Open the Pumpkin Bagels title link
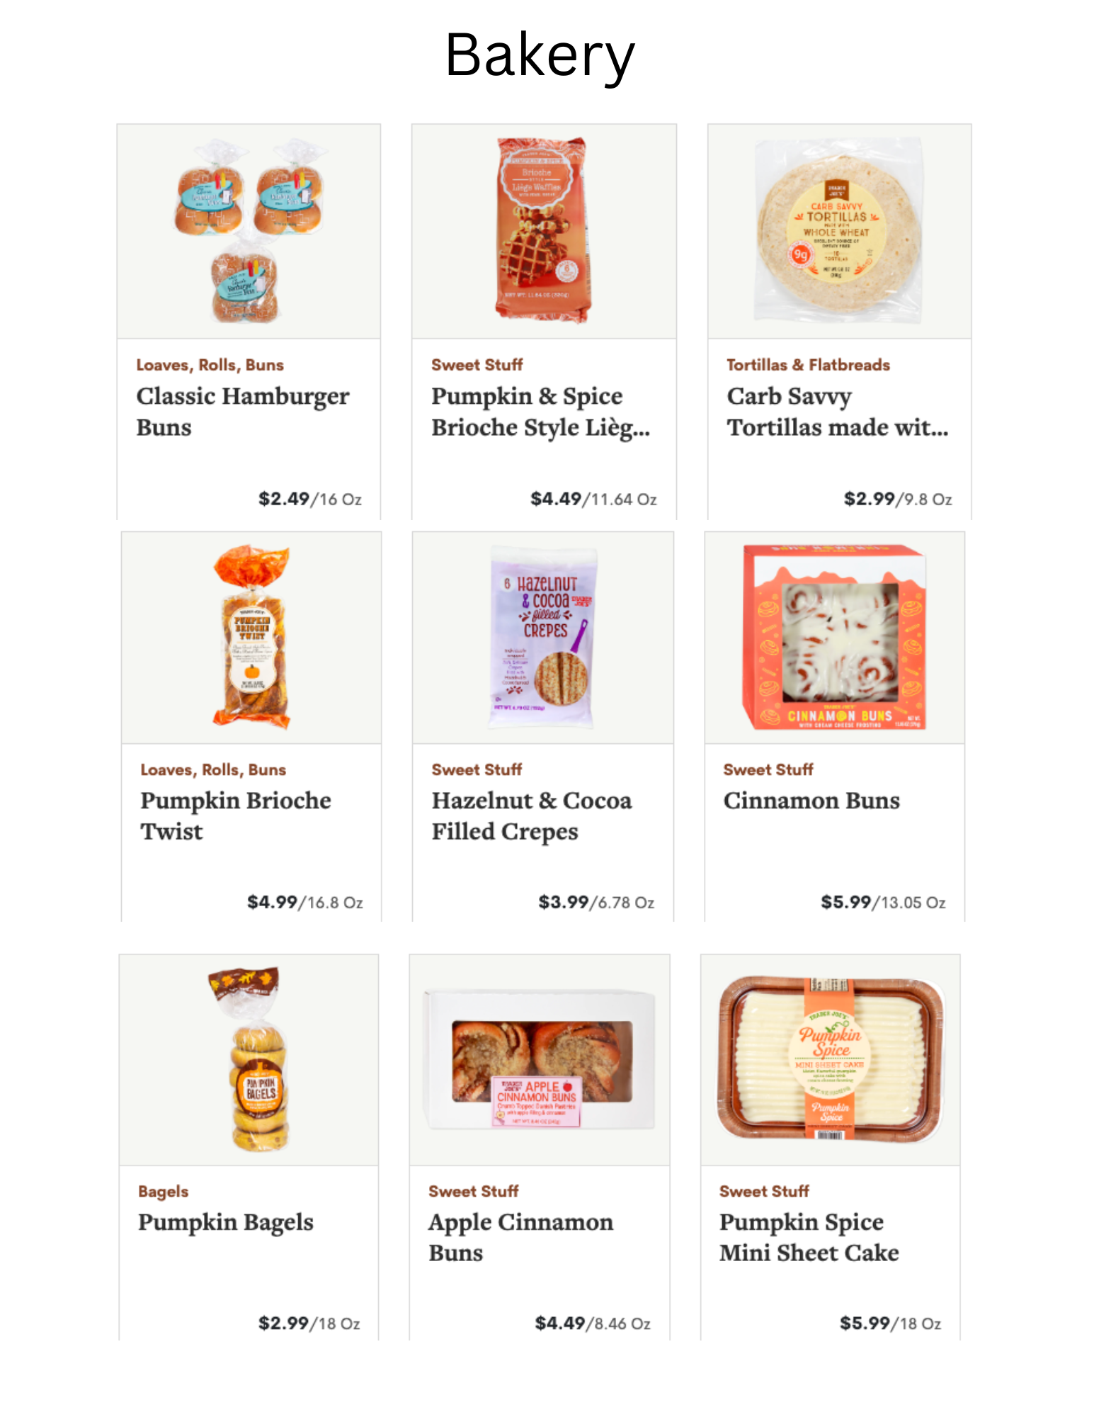The width and height of the screenshot is (1094, 1417). click(x=226, y=1223)
